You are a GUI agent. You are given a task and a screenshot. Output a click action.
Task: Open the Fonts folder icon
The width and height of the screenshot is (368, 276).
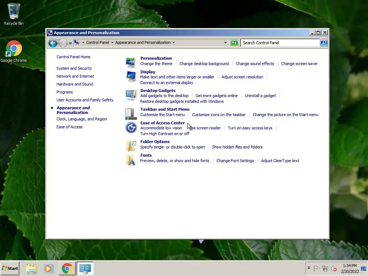(131, 160)
